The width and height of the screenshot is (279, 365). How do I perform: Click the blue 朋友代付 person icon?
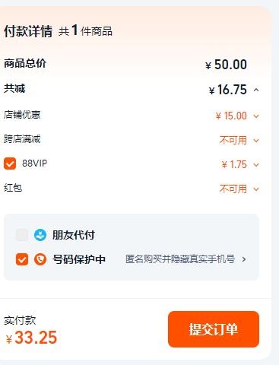(40, 235)
